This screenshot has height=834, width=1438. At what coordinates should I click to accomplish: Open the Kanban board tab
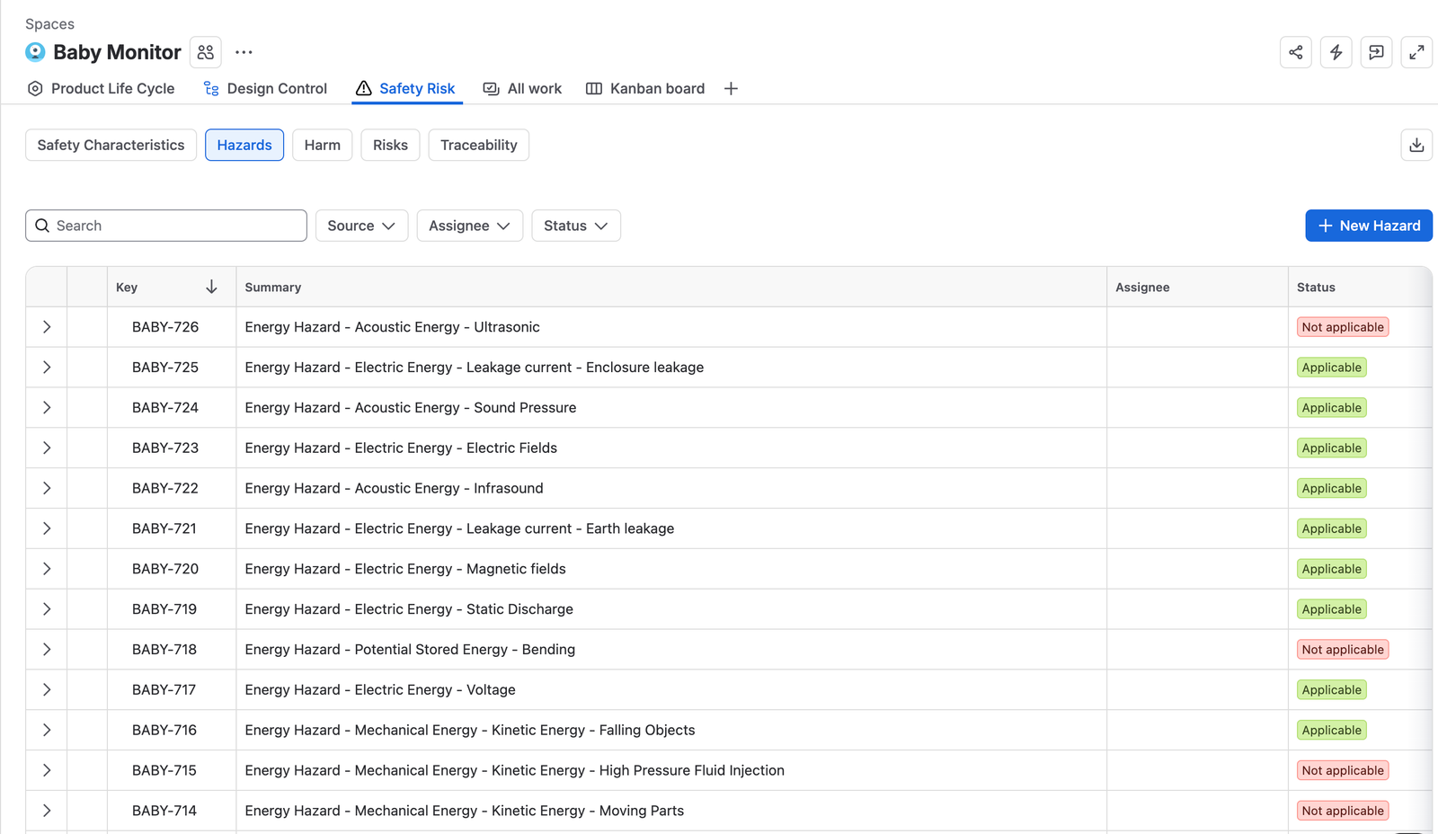(x=645, y=88)
